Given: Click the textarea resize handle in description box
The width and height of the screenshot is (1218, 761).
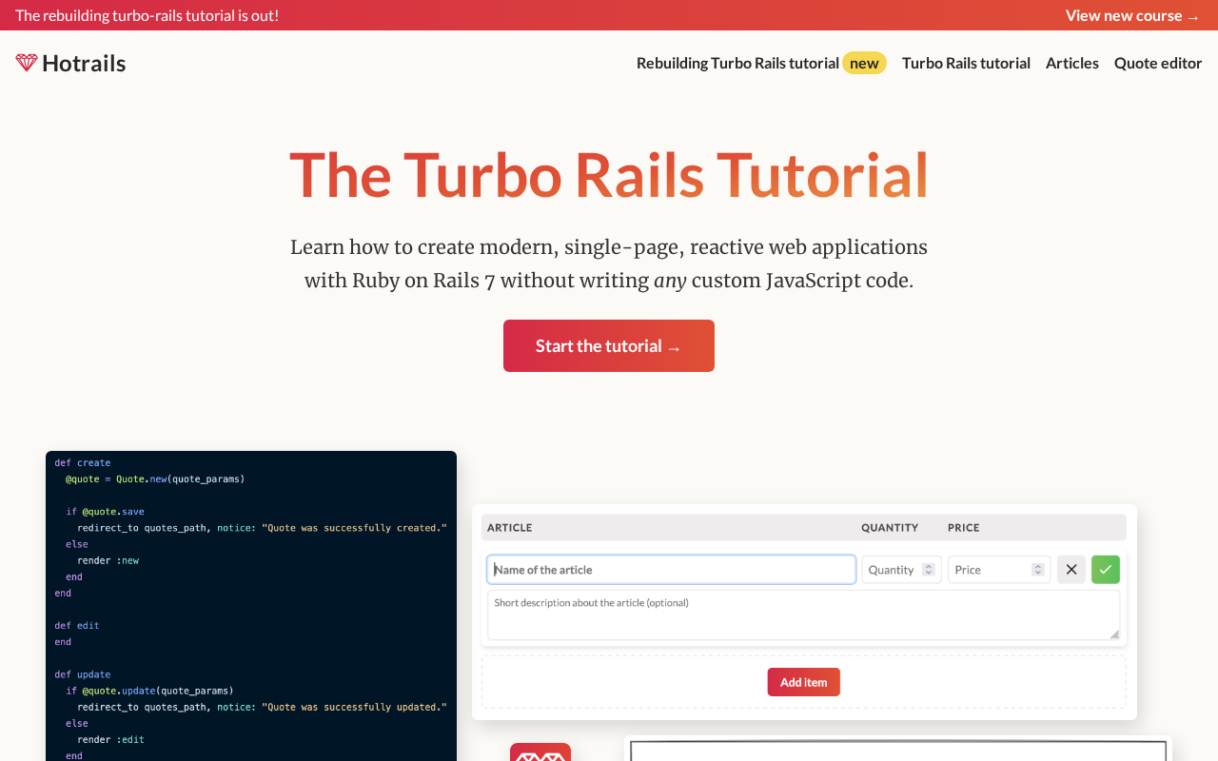Looking at the screenshot, I should click(x=1113, y=634).
